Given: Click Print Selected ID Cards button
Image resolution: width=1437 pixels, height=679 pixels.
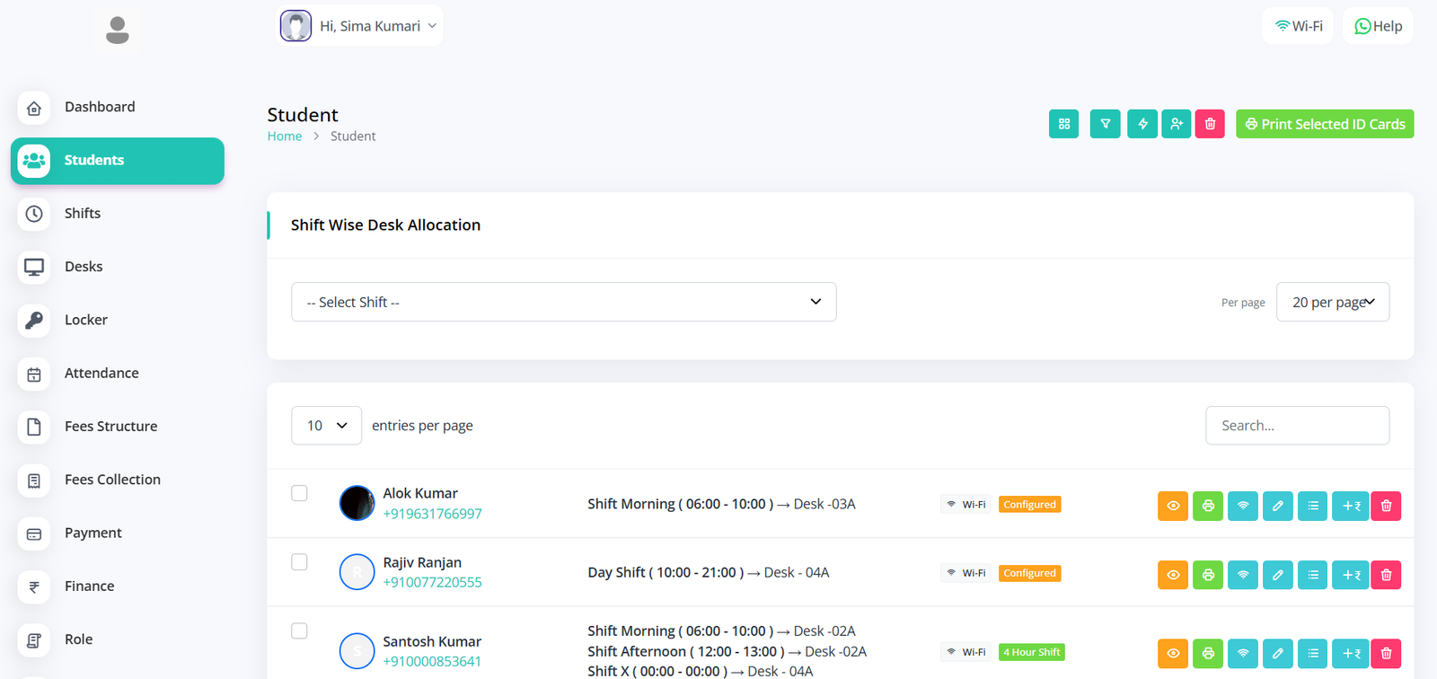Looking at the screenshot, I should coord(1325,124).
